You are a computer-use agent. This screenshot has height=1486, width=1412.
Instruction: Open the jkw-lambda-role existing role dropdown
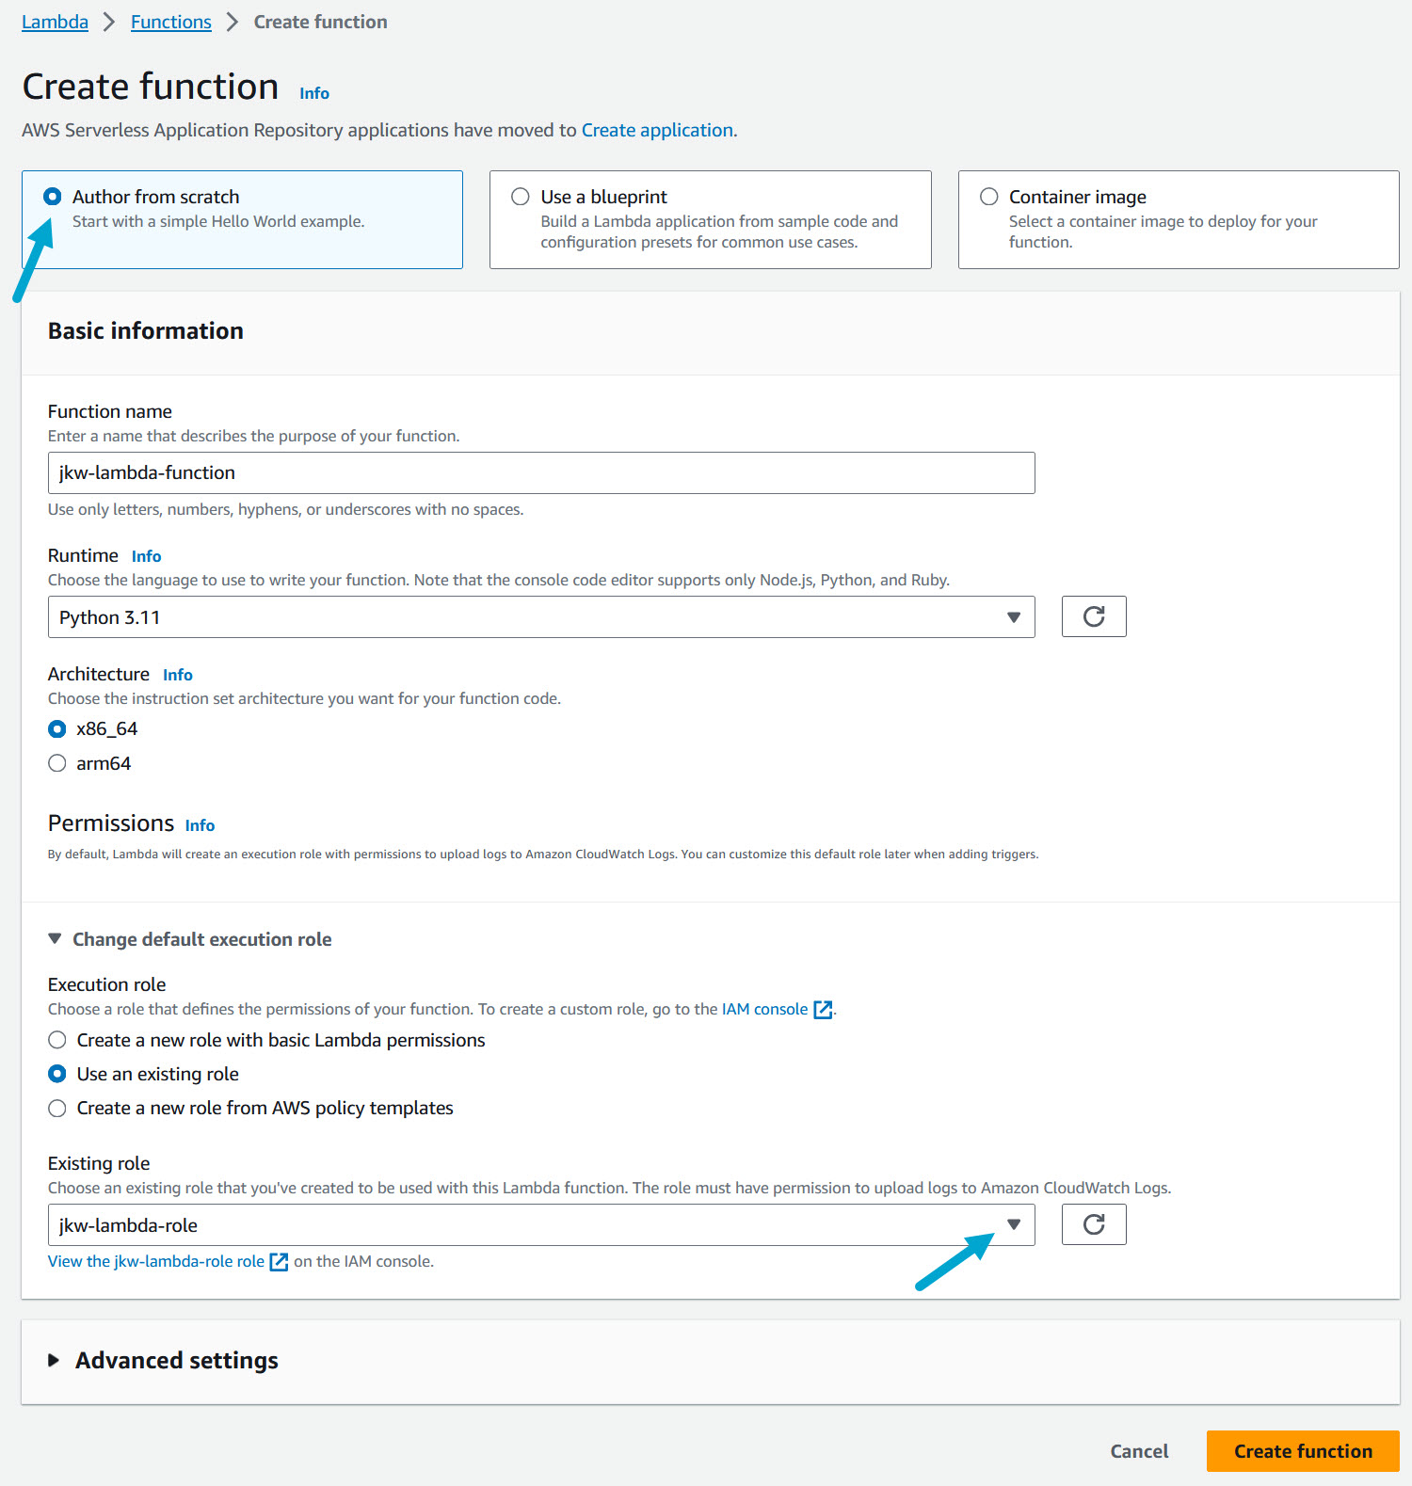[541, 1225]
